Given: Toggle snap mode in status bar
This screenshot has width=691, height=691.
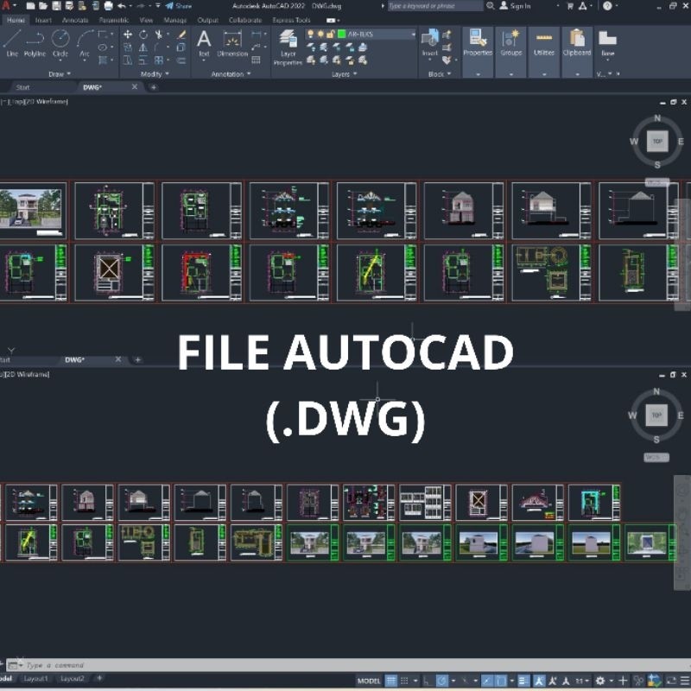Looking at the screenshot, I should (404, 681).
